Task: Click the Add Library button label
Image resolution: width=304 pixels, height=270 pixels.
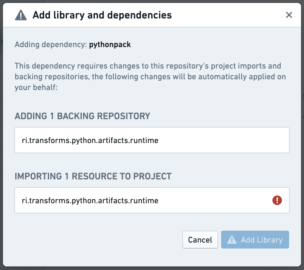Action: (x=261, y=240)
